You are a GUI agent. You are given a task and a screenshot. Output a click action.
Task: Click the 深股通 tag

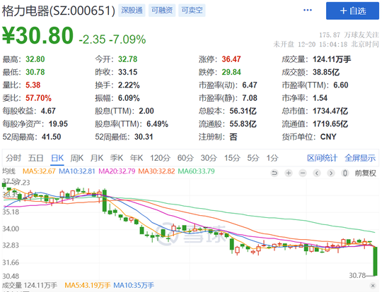click(x=132, y=11)
